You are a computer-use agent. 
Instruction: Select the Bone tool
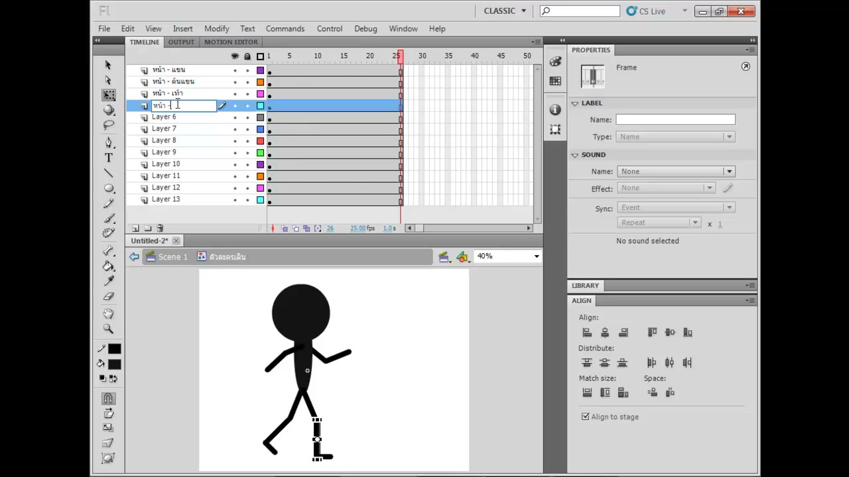click(x=109, y=250)
